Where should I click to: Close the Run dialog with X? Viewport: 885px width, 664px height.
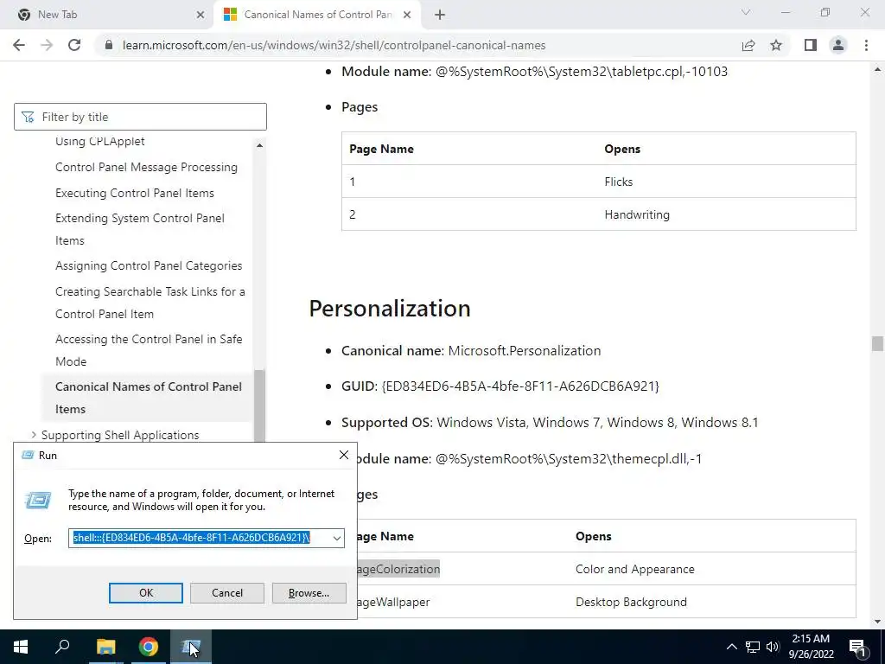[x=344, y=455]
